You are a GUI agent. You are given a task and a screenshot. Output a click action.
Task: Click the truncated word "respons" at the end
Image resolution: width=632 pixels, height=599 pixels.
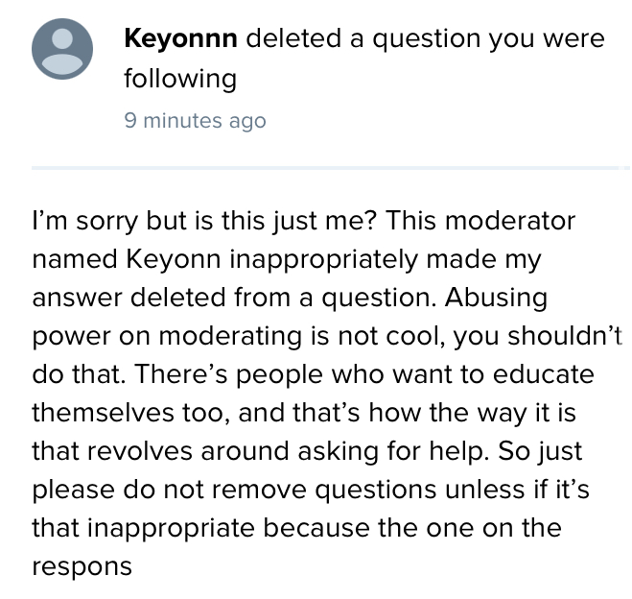click(82, 566)
